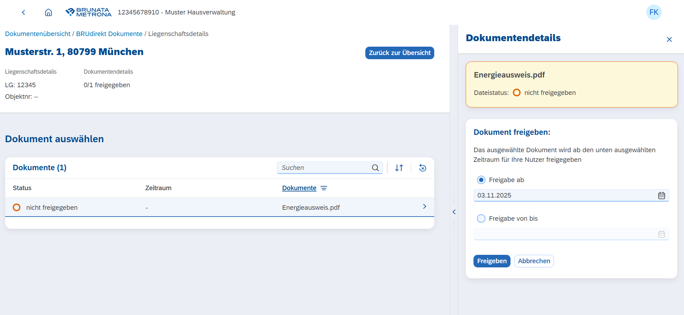Open calendar picker for Freigabe ab date
The image size is (684, 315).
click(661, 195)
